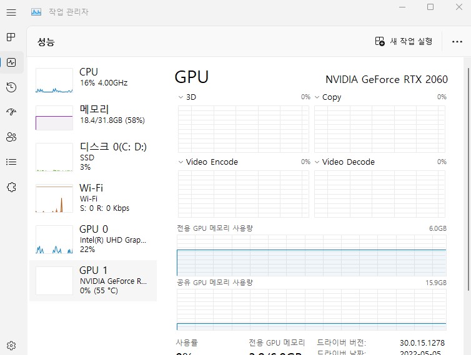Image resolution: width=471 pixels, height=355 pixels.
Task: Open the three-dot more options menu
Action: click(457, 42)
